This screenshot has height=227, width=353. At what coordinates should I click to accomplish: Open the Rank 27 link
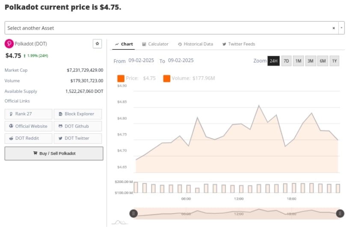pos(28,114)
